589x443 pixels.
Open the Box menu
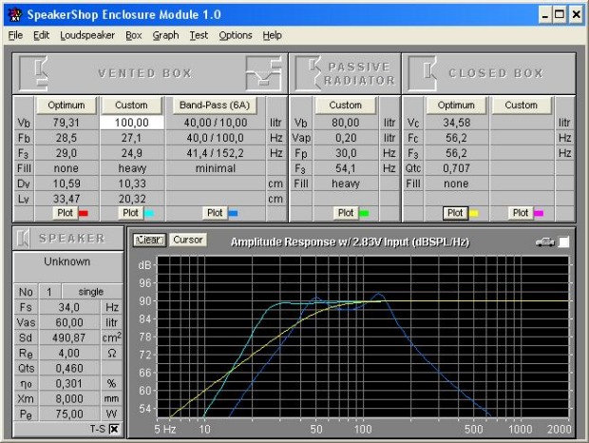pyautogui.click(x=134, y=35)
